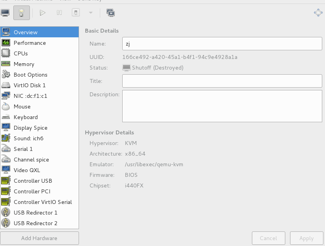
Task: Select USB Redirector 2
Action: coord(39,223)
